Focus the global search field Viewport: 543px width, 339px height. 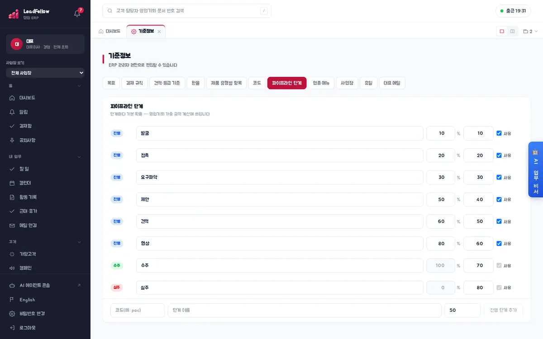point(187,11)
